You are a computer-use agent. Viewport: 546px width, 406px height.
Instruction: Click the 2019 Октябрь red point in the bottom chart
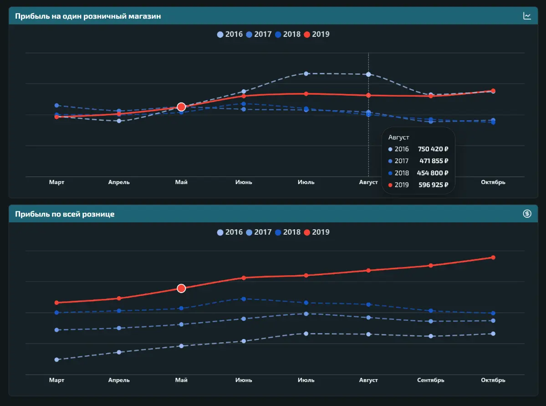point(493,257)
